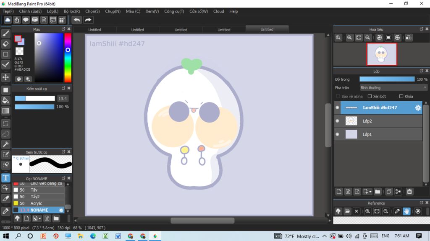Adjust the Độ trong layer opacity slider
Viewport: 430px width, 241px height.
point(387,79)
